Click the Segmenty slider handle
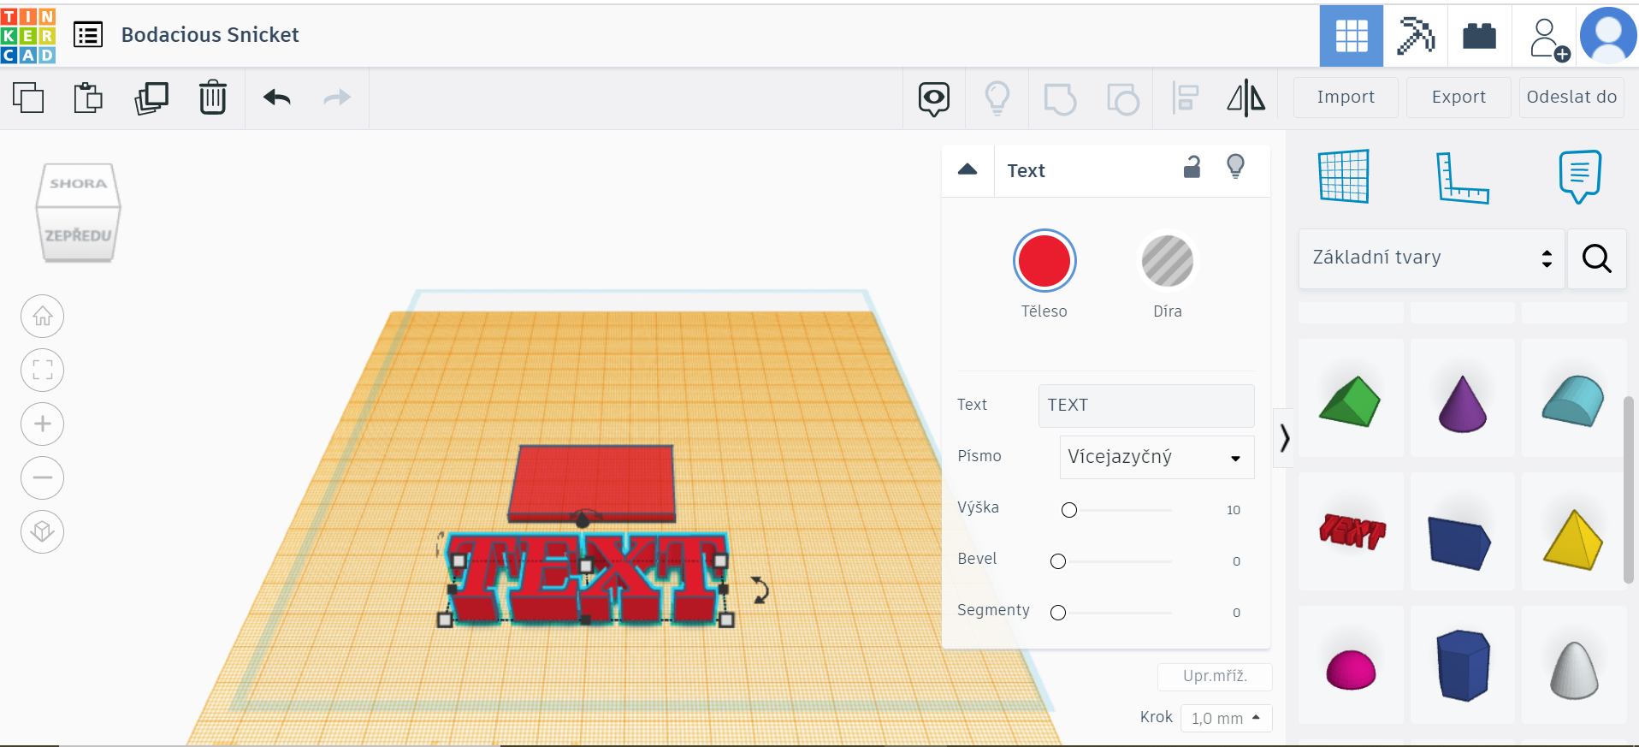The height and width of the screenshot is (747, 1639). [x=1058, y=613]
